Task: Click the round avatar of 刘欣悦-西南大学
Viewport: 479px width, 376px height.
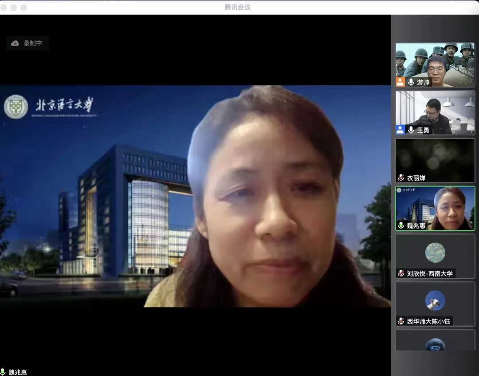Action: (x=435, y=253)
